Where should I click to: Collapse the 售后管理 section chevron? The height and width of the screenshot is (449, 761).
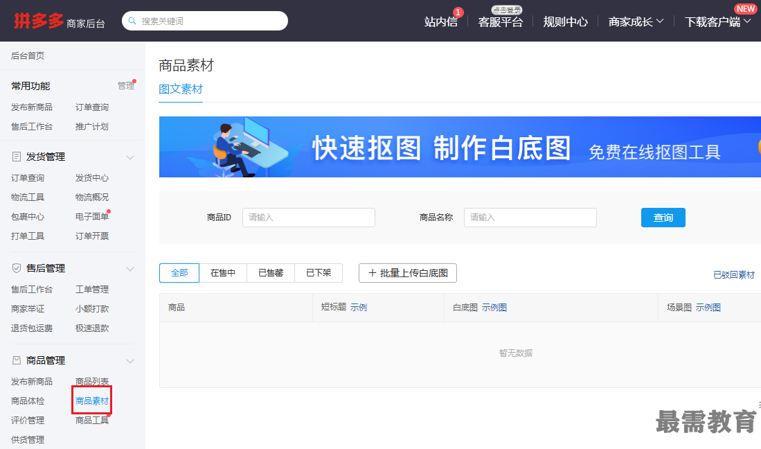[130, 269]
